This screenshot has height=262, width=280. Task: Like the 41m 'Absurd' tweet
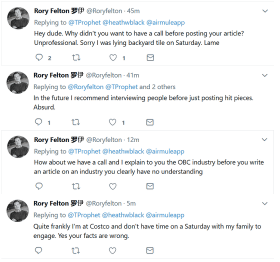(112, 122)
